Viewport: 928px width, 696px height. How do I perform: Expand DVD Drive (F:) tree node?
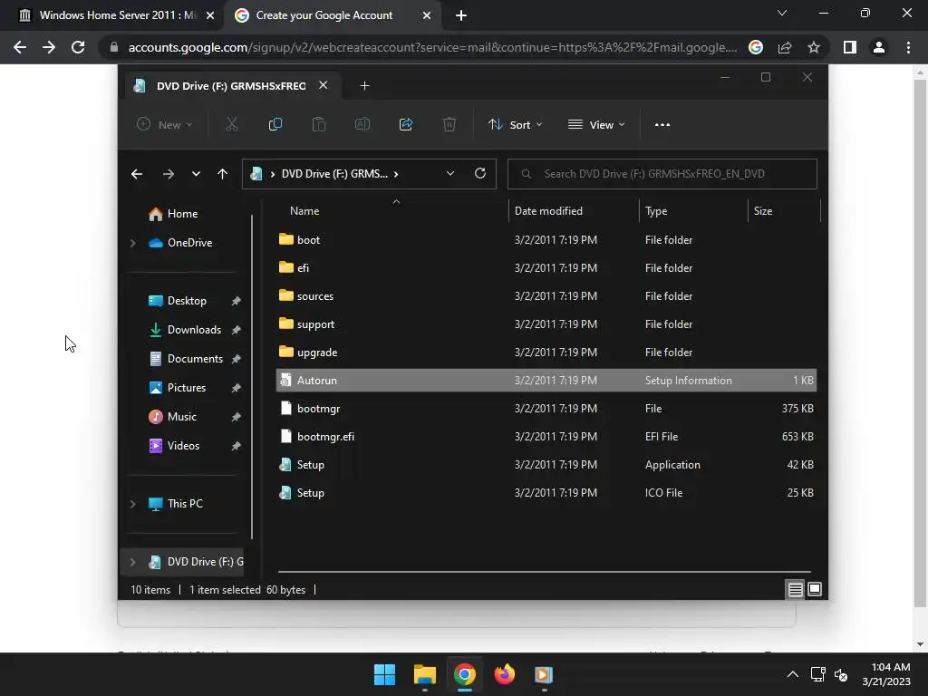click(x=133, y=562)
